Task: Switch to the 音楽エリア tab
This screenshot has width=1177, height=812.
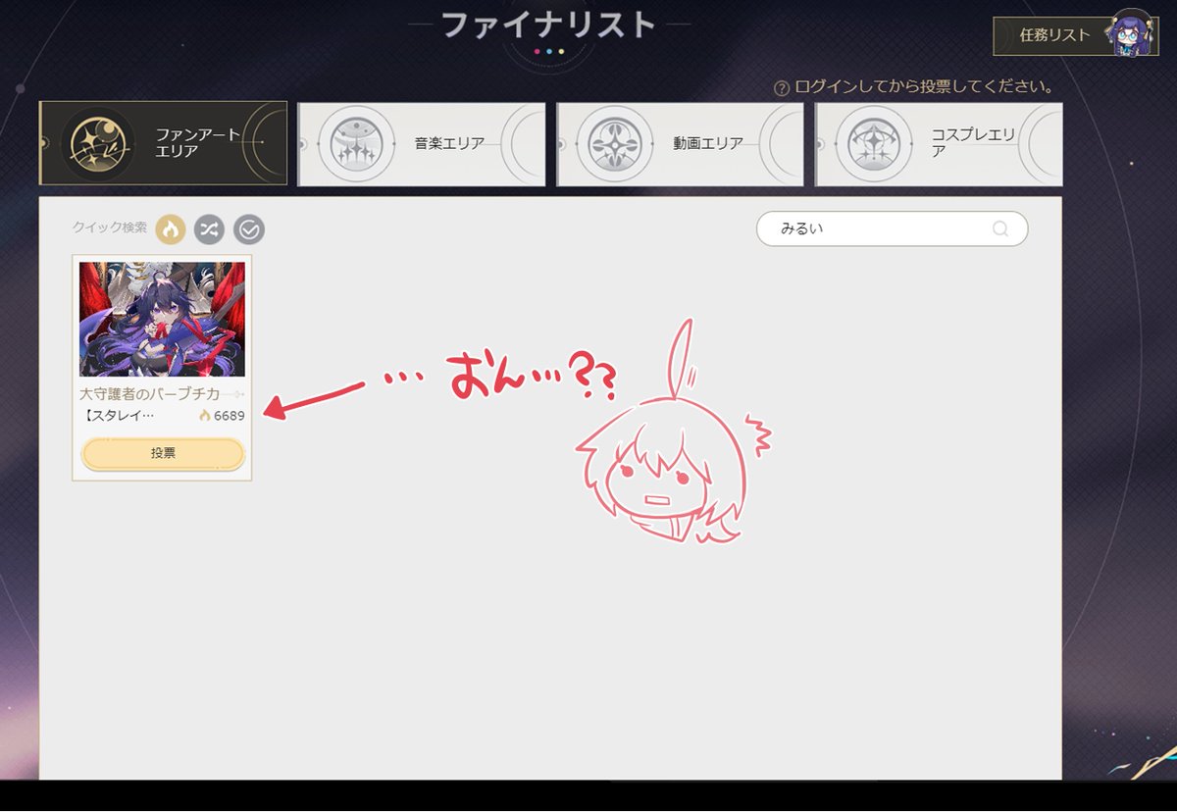Action: (x=422, y=143)
